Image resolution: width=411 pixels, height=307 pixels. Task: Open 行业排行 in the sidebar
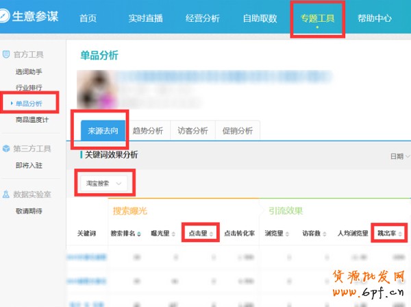coord(29,88)
